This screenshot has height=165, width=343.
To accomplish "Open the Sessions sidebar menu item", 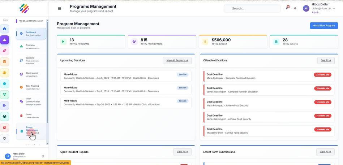I will point(31,61).
